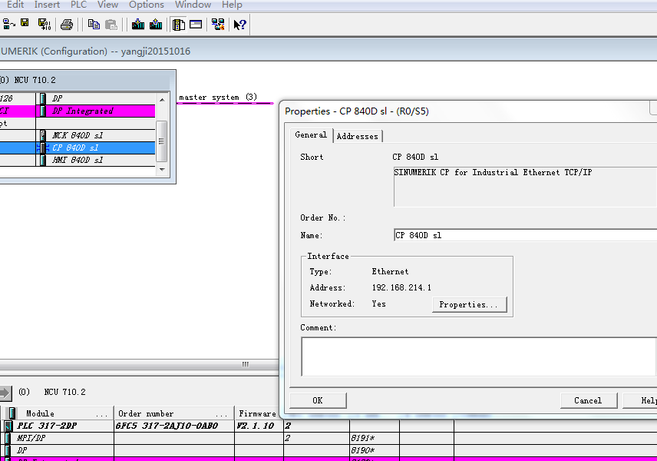Open the Options menu
This screenshot has height=461, width=657.
tap(147, 5)
